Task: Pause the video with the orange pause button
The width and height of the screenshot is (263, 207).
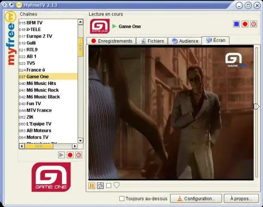Action: pyautogui.click(x=92, y=186)
